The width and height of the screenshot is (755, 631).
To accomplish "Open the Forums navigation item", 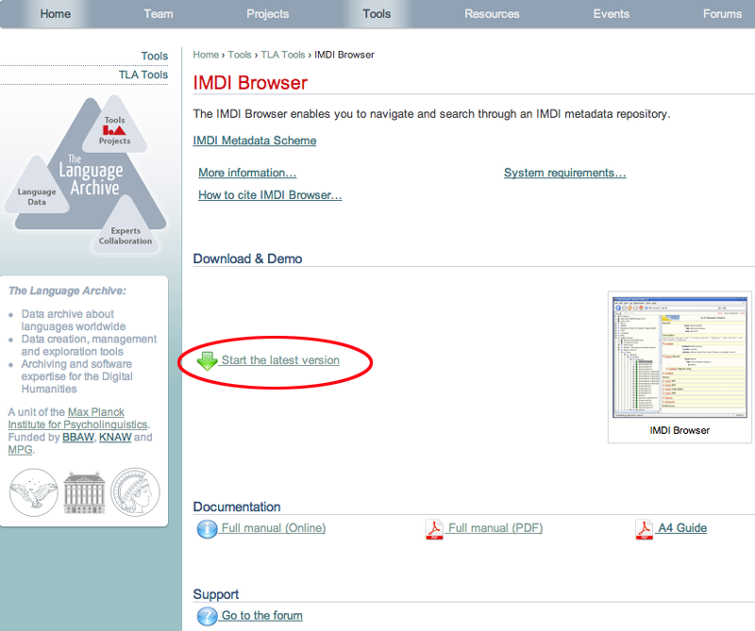I will coord(722,14).
